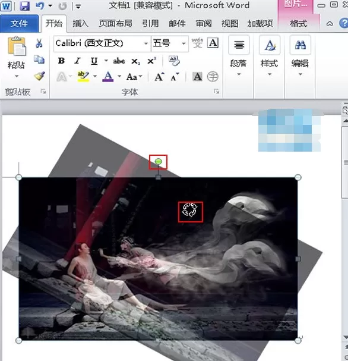
Task: Click the ruler toggle icon above scrollbar
Action: click(x=345, y=110)
